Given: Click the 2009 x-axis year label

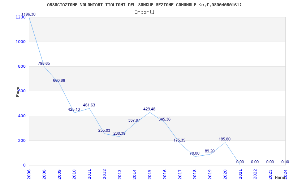Looking at the screenshot, I should tap(59, 174).
